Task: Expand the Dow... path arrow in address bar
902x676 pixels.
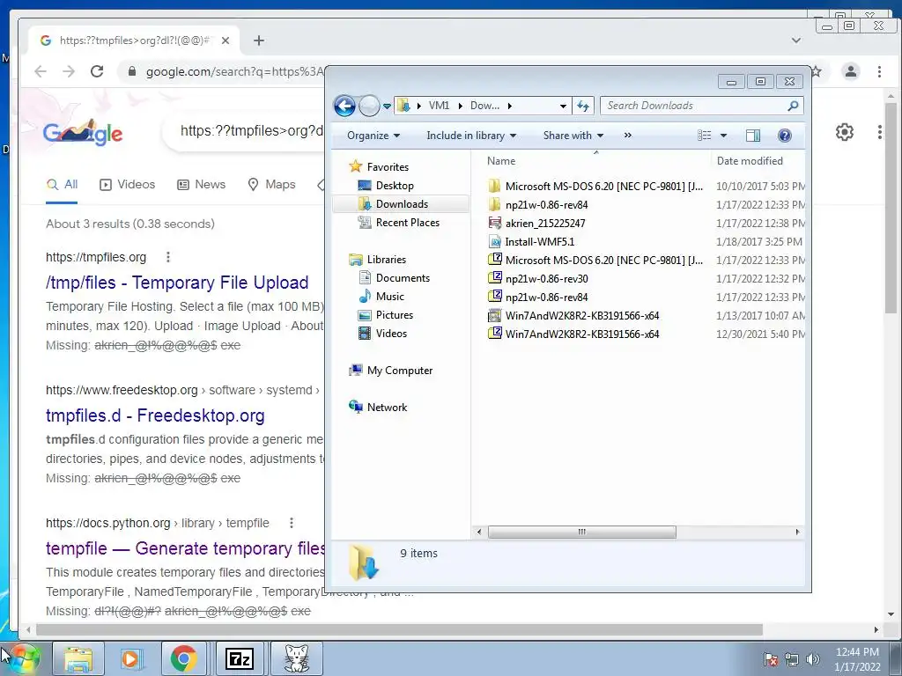Action: 510,106
